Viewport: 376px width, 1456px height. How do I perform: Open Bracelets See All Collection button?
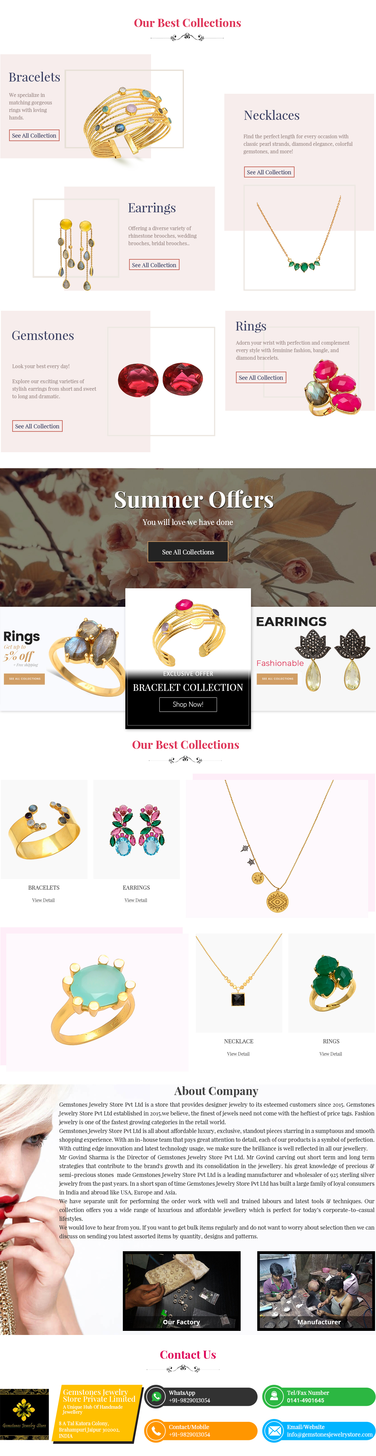pyautogui.click(x=34, y=136)
